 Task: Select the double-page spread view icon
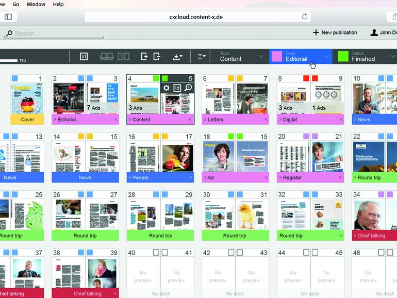[x=107, y=56]
